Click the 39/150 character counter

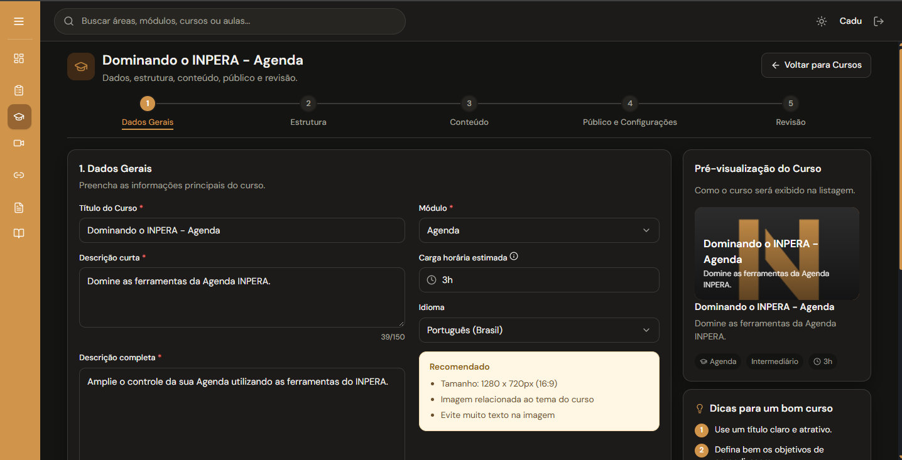393,337
